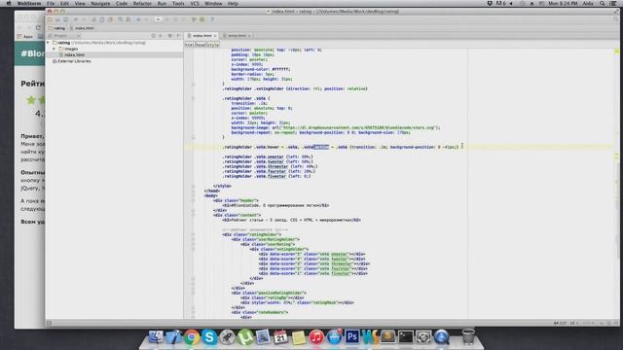Open the Refactor menu
The width and height of the screenshot is (623, 350).
pos(142,3)
